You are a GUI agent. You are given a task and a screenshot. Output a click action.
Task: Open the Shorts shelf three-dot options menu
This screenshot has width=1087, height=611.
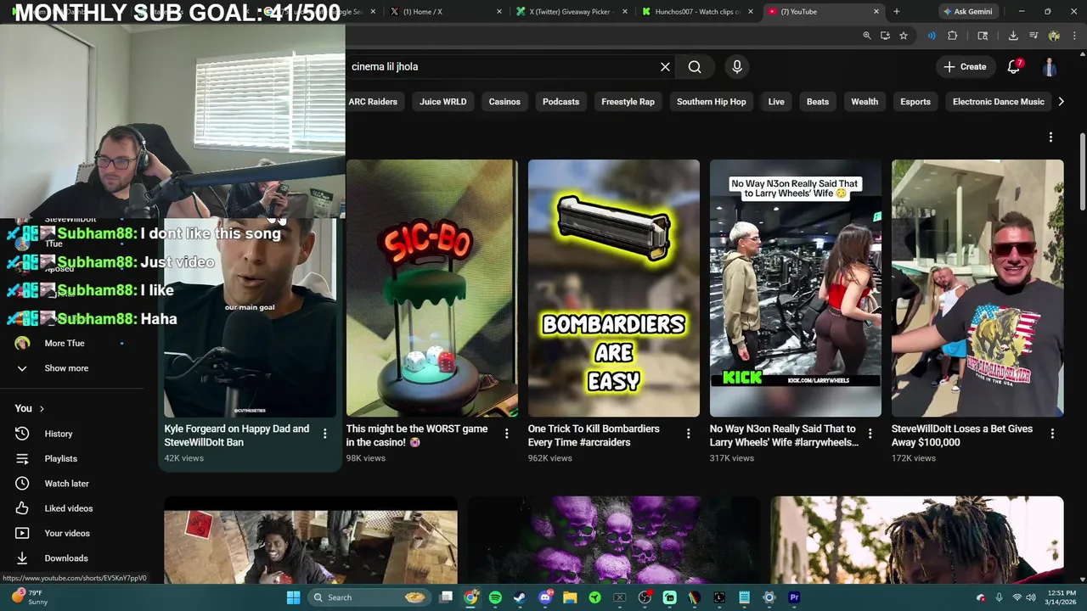1050,137
